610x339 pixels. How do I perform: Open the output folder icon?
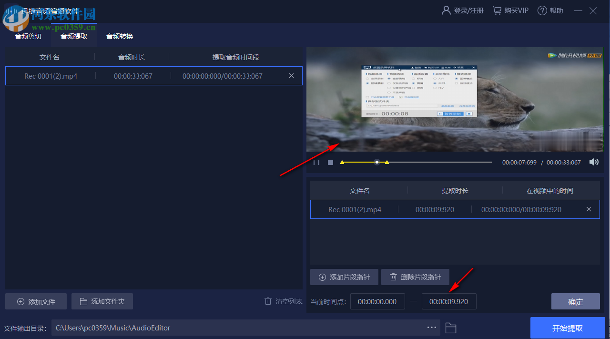451,328
